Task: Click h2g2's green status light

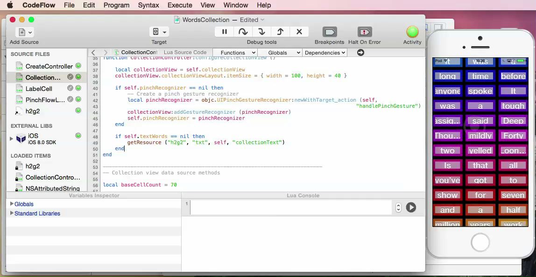Action: 78,111
